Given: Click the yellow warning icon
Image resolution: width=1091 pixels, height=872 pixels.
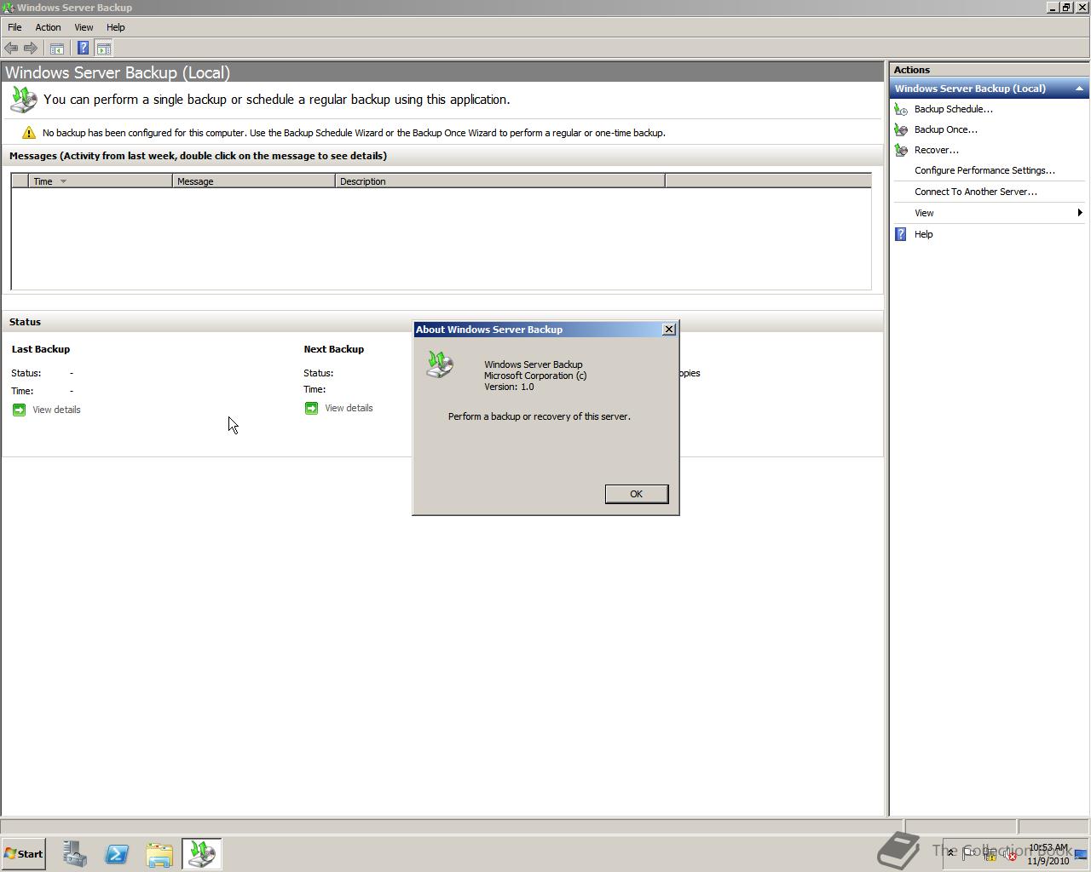Looking at the screenshot, I should 28,133.
